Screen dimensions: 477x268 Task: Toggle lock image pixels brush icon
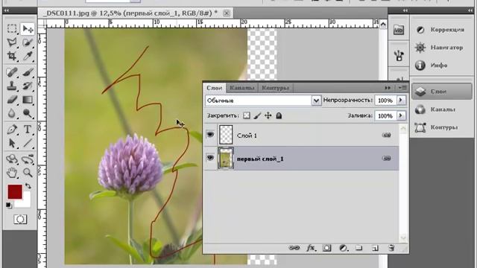(257, 115)
